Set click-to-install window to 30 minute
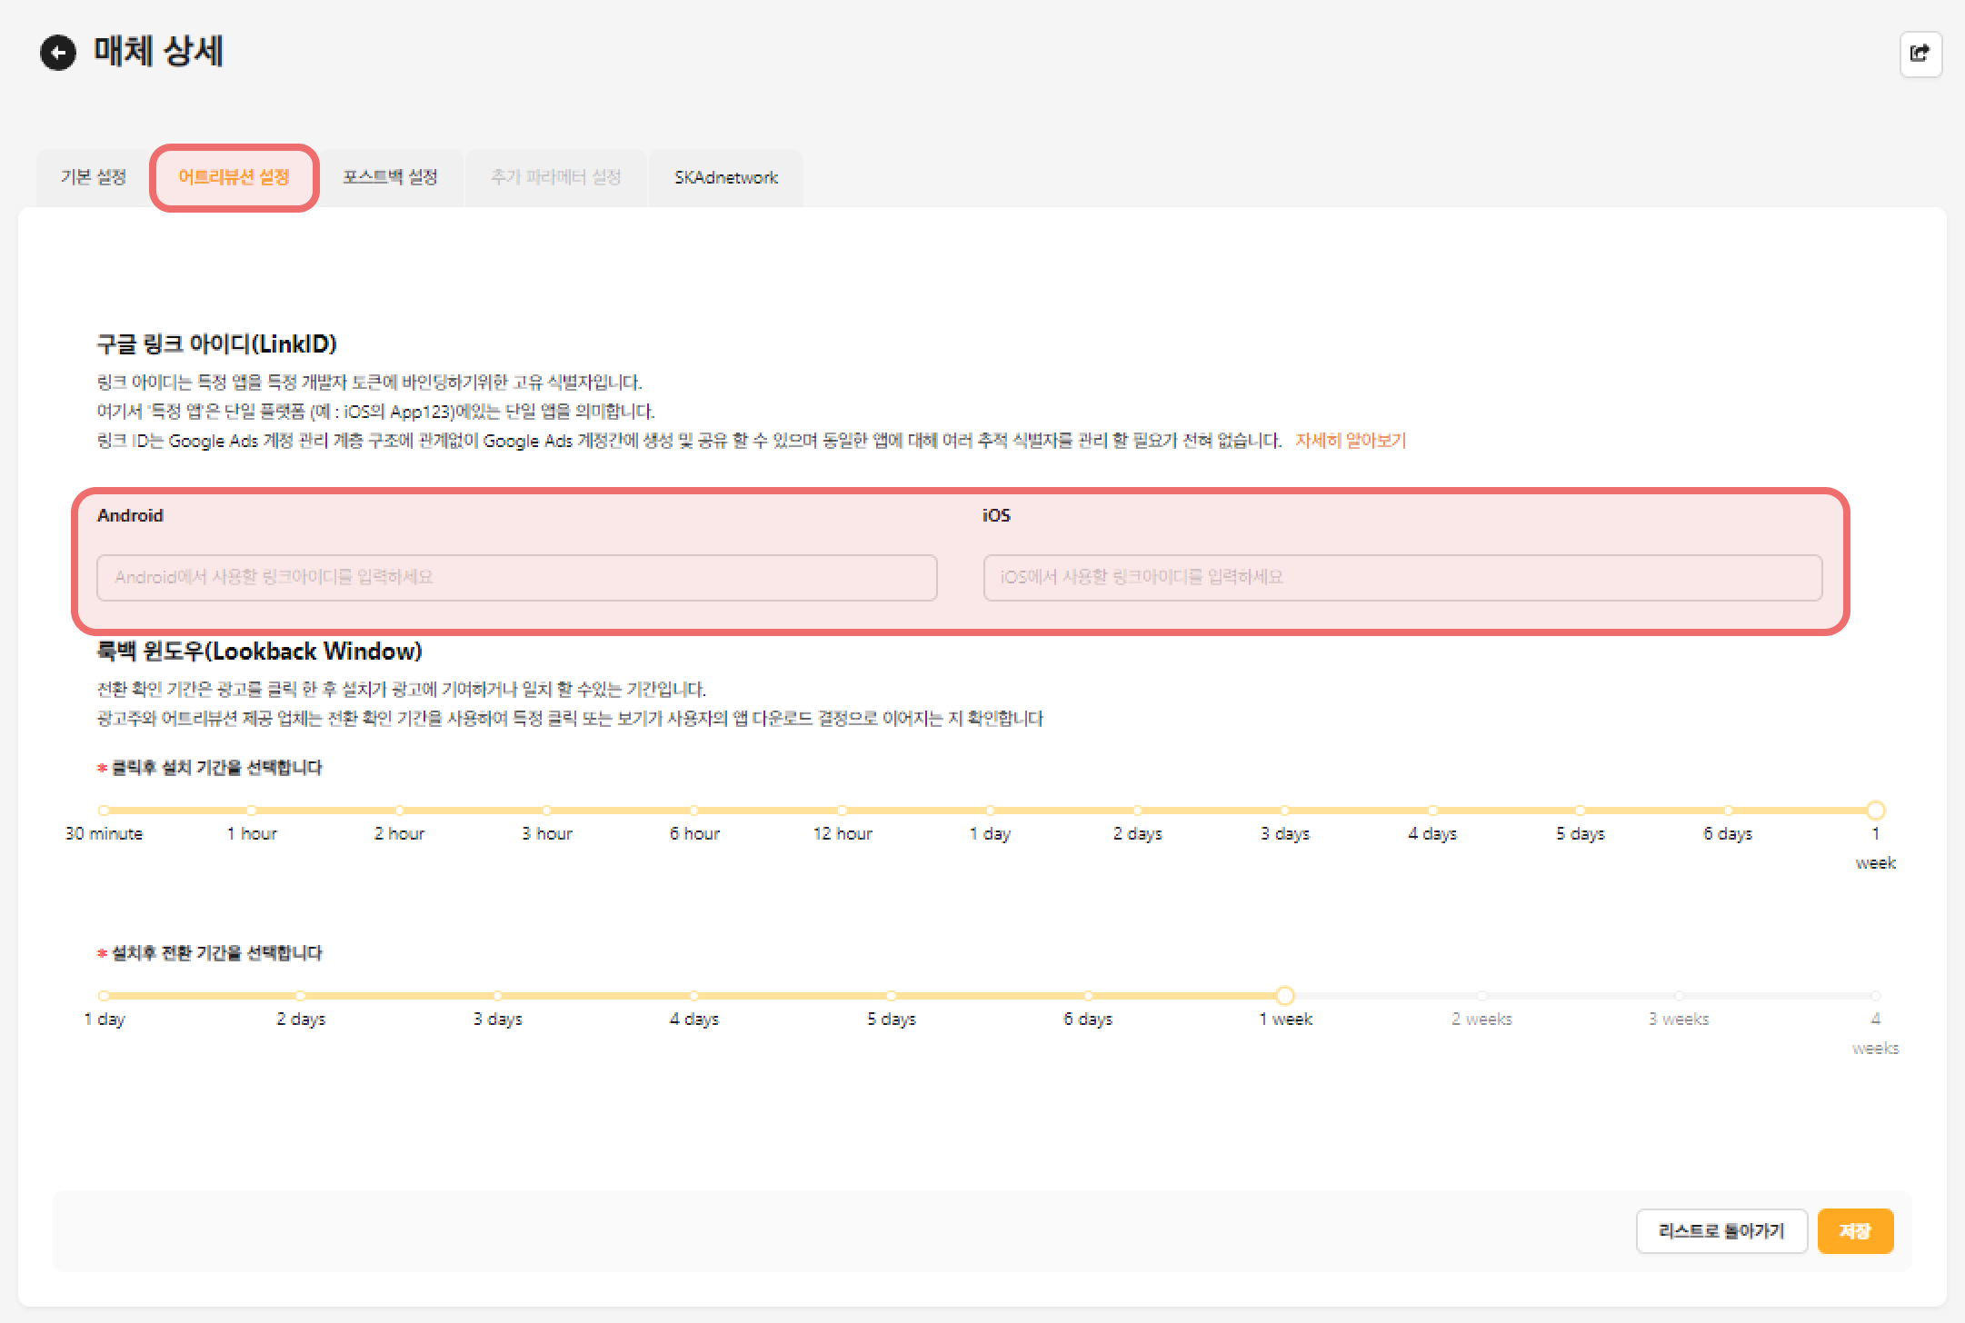Viewport: 1965px width, 1323px height. (x=104, y=811)
